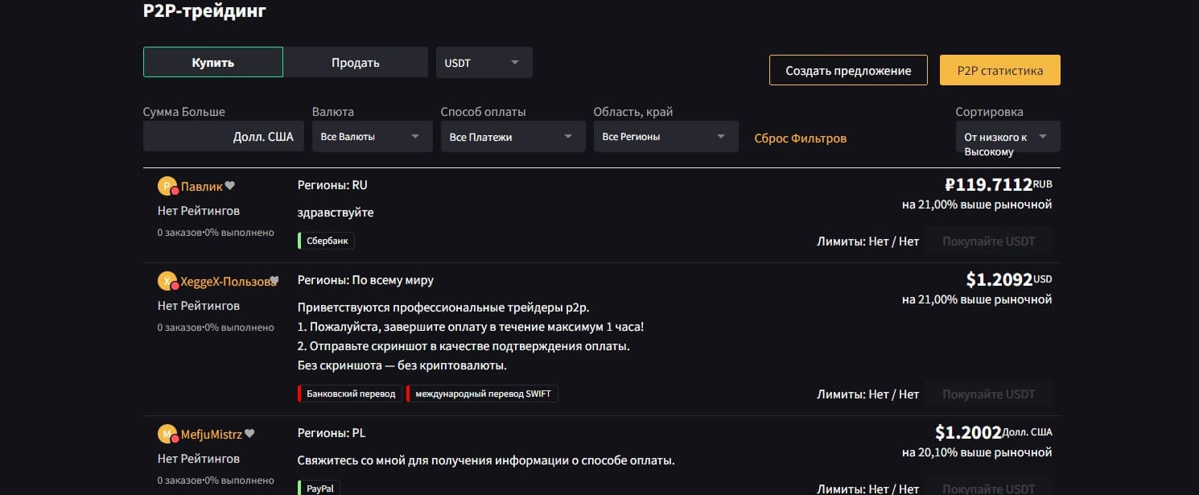Open the sort order dropdown

pyautogui.click(x=1007, y=137)
